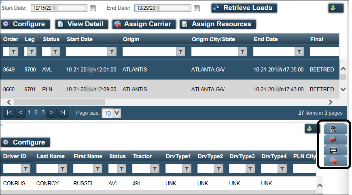Open the filter options under Start Date
This screenshot has height=195, width=352.
tap(112, 52)
